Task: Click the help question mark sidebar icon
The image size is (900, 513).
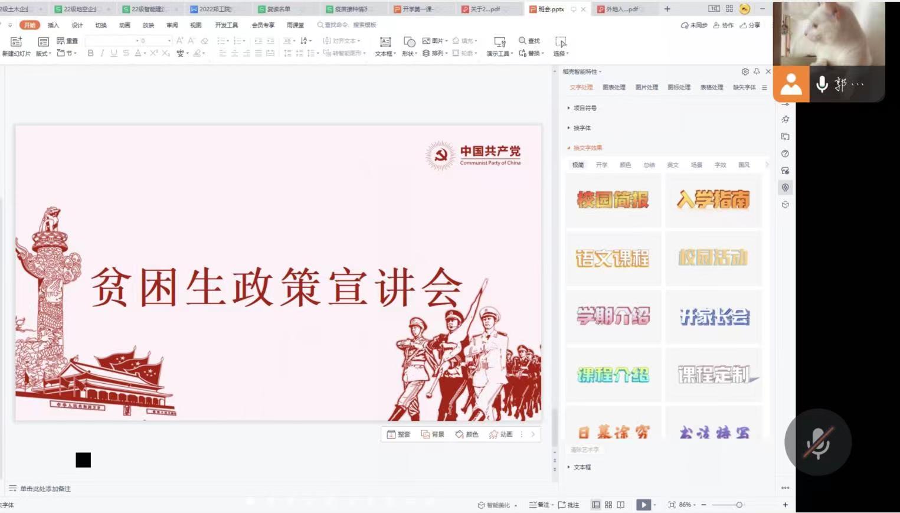Action: click(x=785, y=153)
